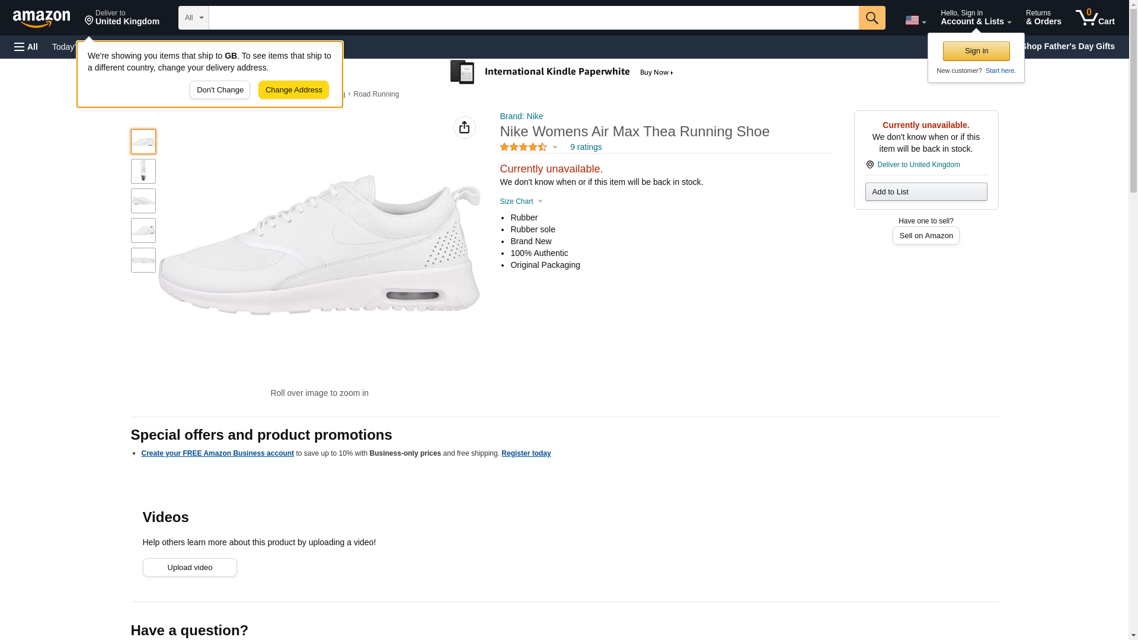1138x640 pixels.
Task: Click Add to List button
Action: [x=925, y=191]
